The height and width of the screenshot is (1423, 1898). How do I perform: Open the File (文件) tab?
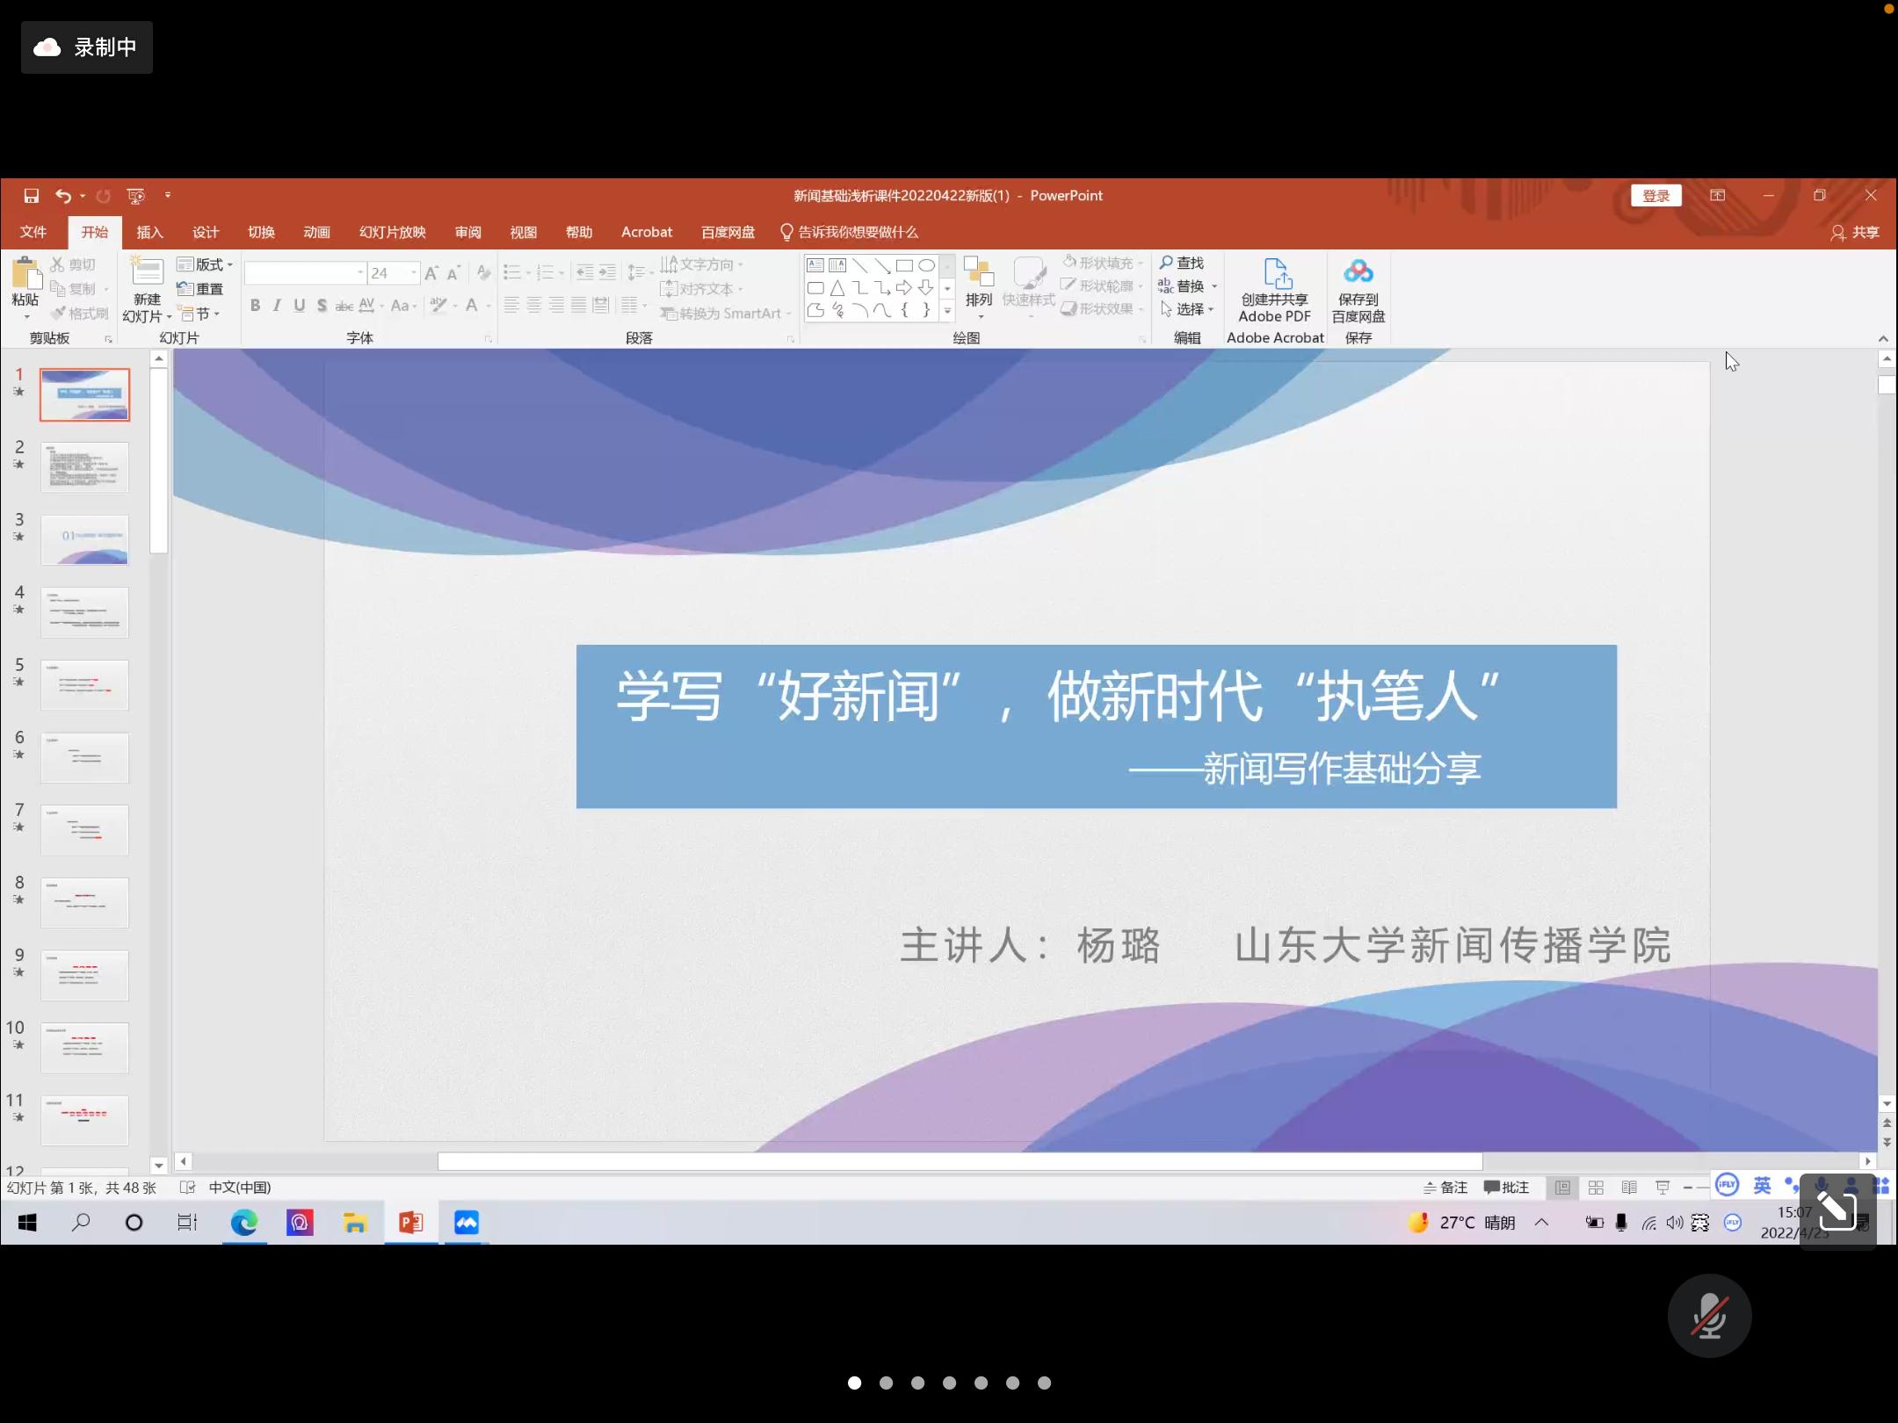pos(33,232)
